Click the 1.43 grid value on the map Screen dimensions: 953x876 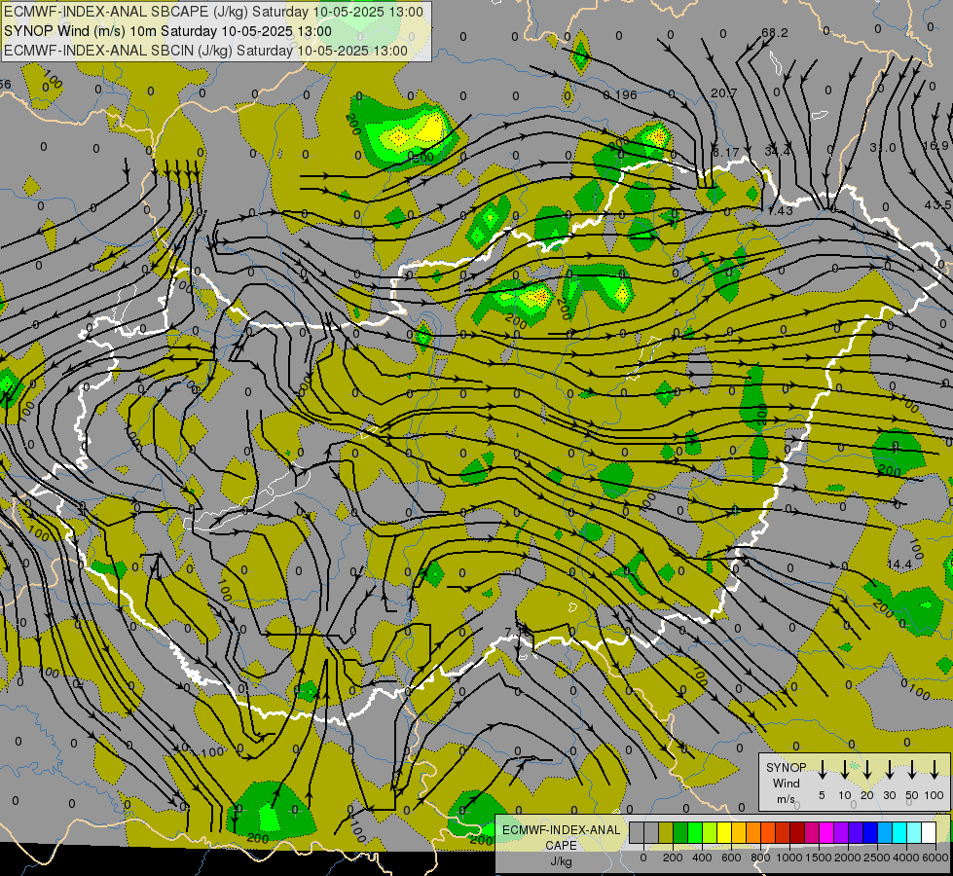pos(780,210)
